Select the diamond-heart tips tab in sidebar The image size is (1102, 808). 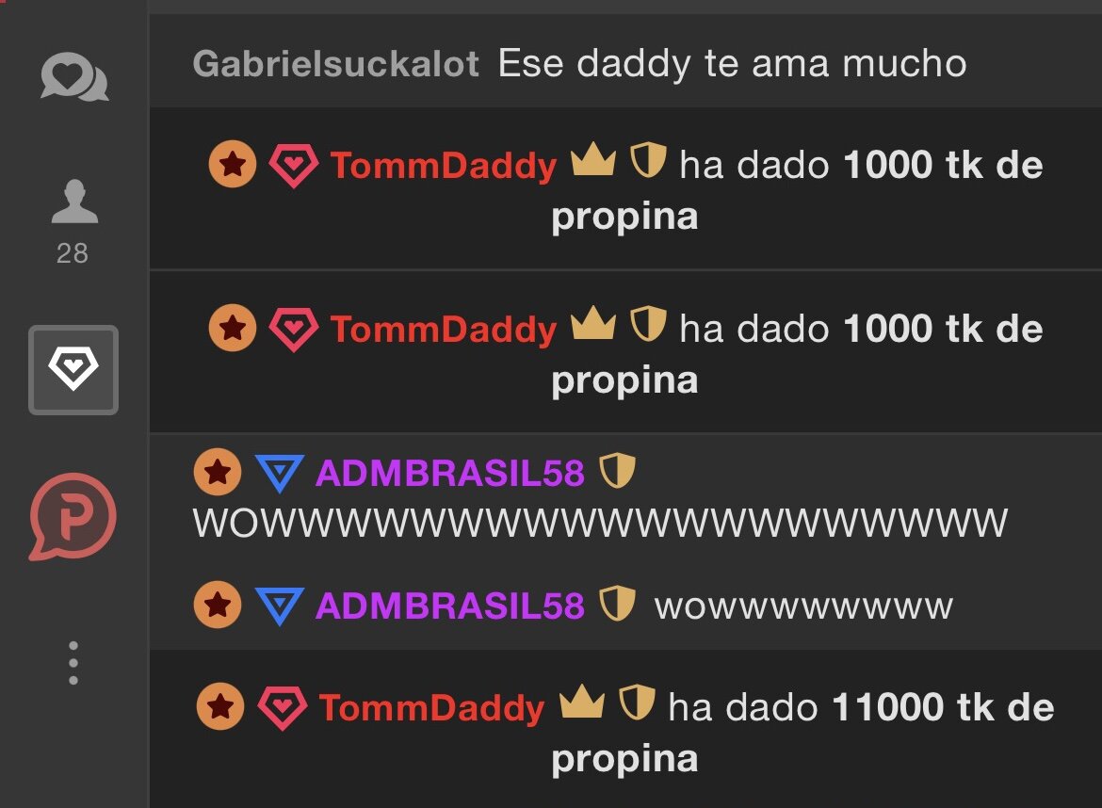(73, 369)
